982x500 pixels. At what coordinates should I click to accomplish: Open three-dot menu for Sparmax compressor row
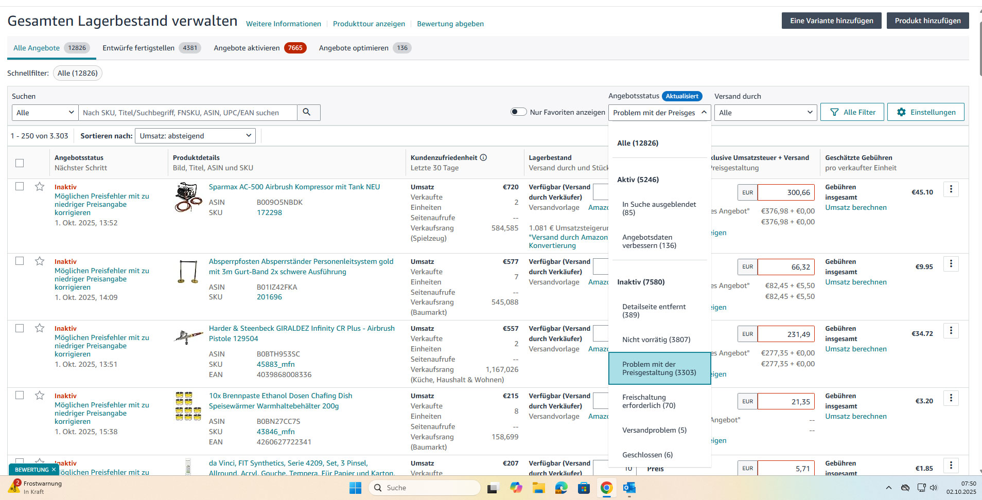point(951,189)
